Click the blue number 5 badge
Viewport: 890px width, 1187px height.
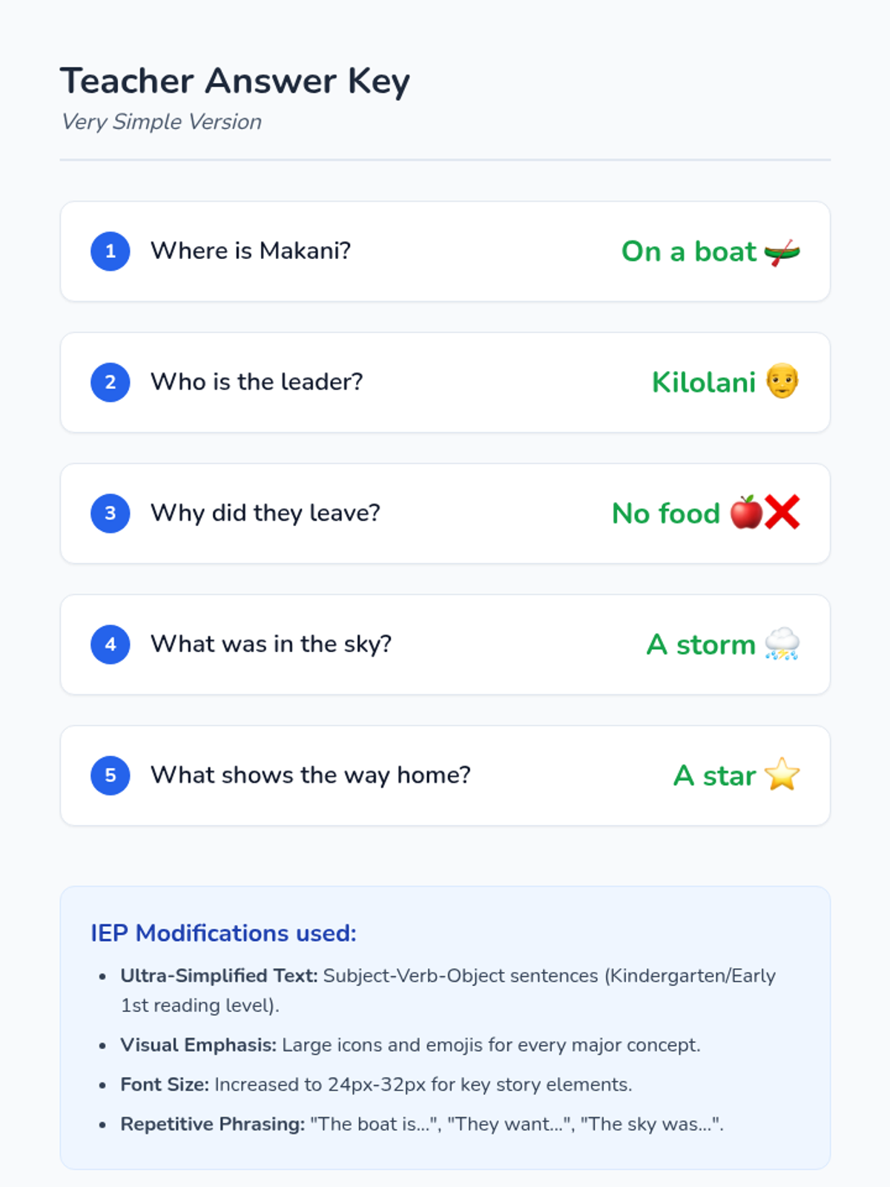tap(111, 775)
